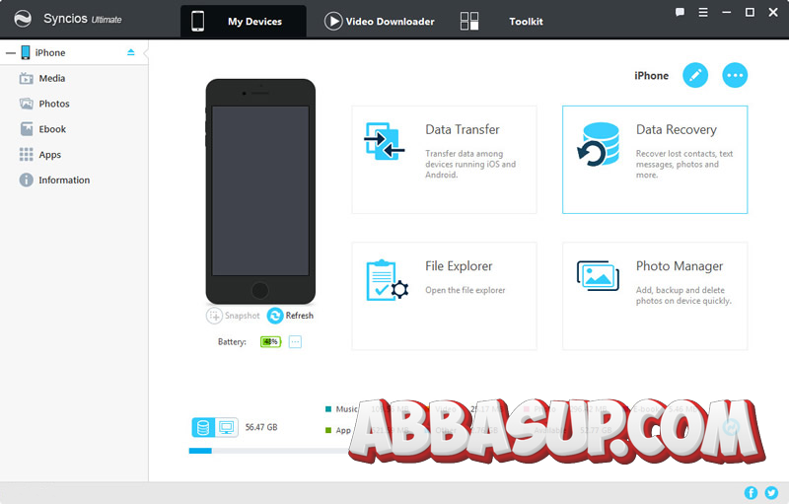This screenshot has height=504, width=789.
Task: Click the Apps grid icon
Action: [27, 155]
